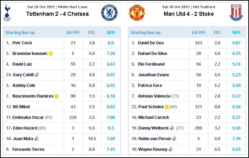This screenshot has height=158, width=249.
Task: Click yellow card by Nascimento Ramires
Action: coord(56,96)
